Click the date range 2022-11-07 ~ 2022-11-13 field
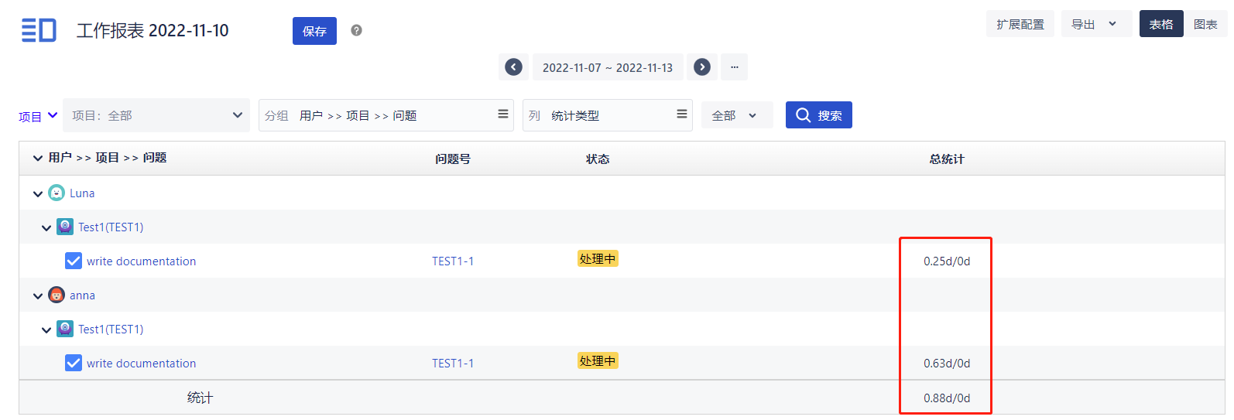 608,67
